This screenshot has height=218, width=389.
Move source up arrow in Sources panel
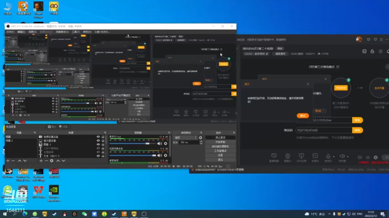[58, 161]
